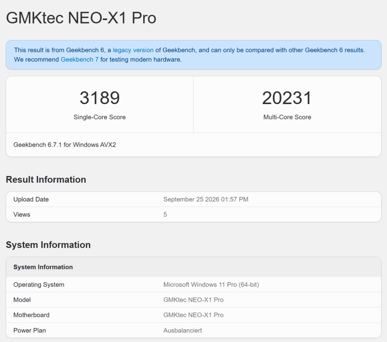
Task: Click the large 'System Information' section heading
Action: point(48,245)
